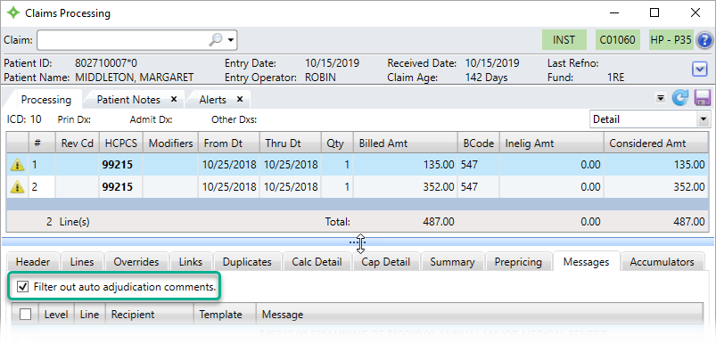The width and height of the screenshot is (716, 344).
Task: Switch to the Accumulators tab
Action: click(x=662, y=262)
